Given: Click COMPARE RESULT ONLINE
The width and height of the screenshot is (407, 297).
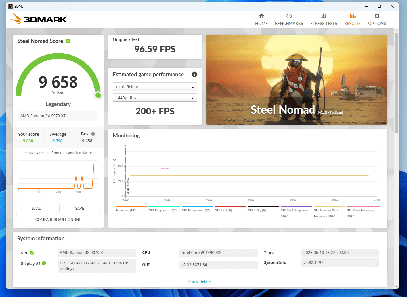Looking at the screenshot, I should [x=58, y=220].
